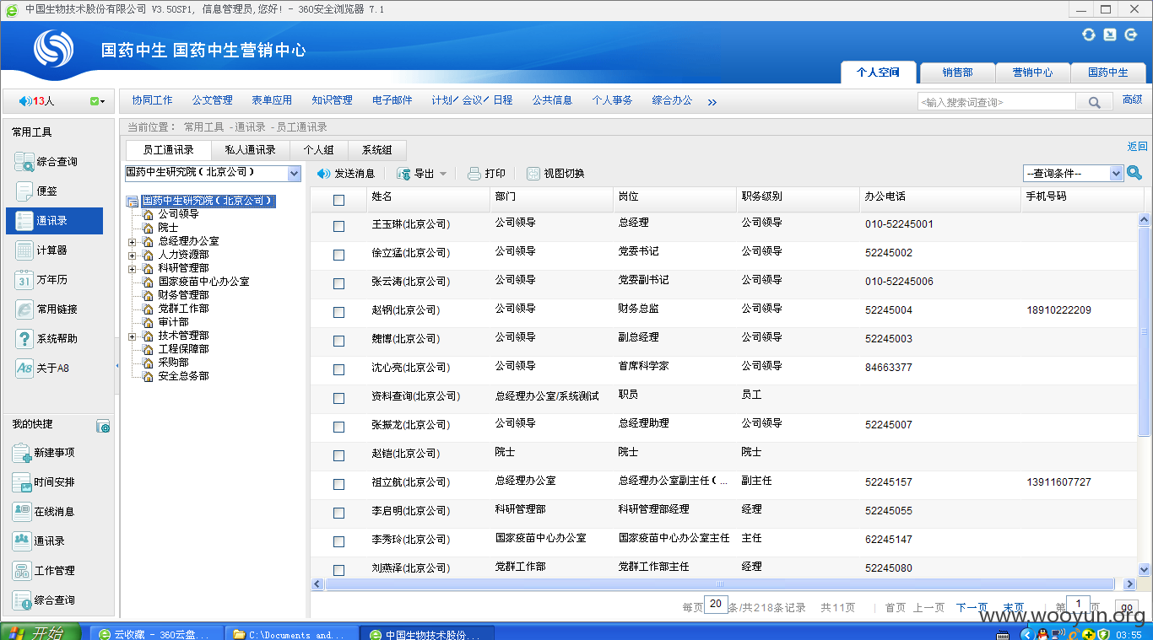Viewport: 1153px width, 640px height.
Task: Check the row for 王玉琳(北京公司)
Action: tap(338, 226)
